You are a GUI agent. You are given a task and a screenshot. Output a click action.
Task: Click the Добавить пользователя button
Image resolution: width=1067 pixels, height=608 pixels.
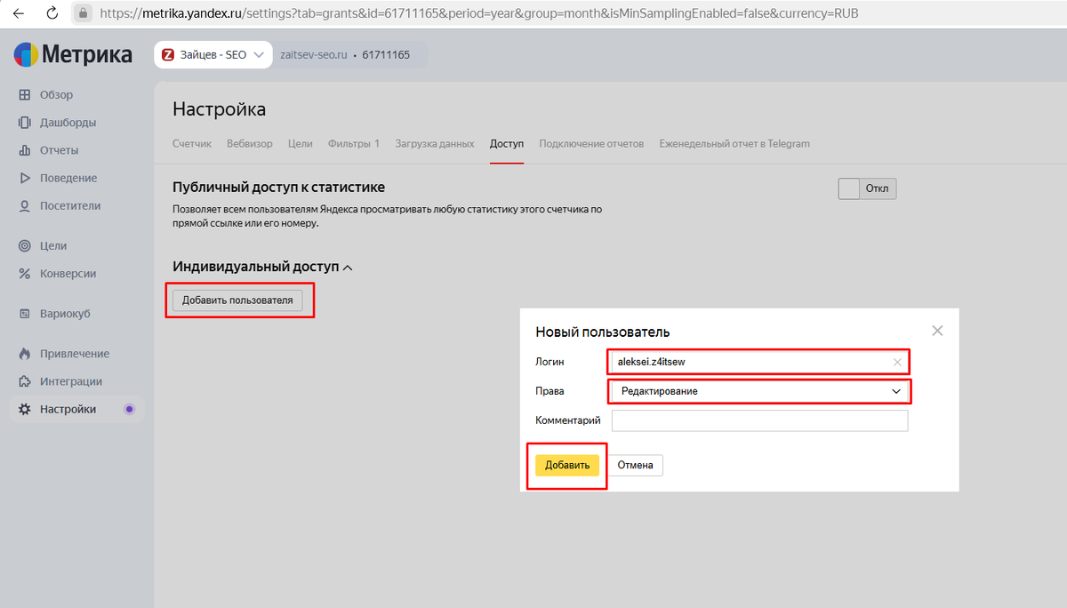(237, 300)
